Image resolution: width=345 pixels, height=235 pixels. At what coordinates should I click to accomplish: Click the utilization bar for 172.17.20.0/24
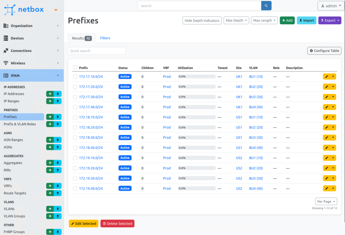point(197,87)
